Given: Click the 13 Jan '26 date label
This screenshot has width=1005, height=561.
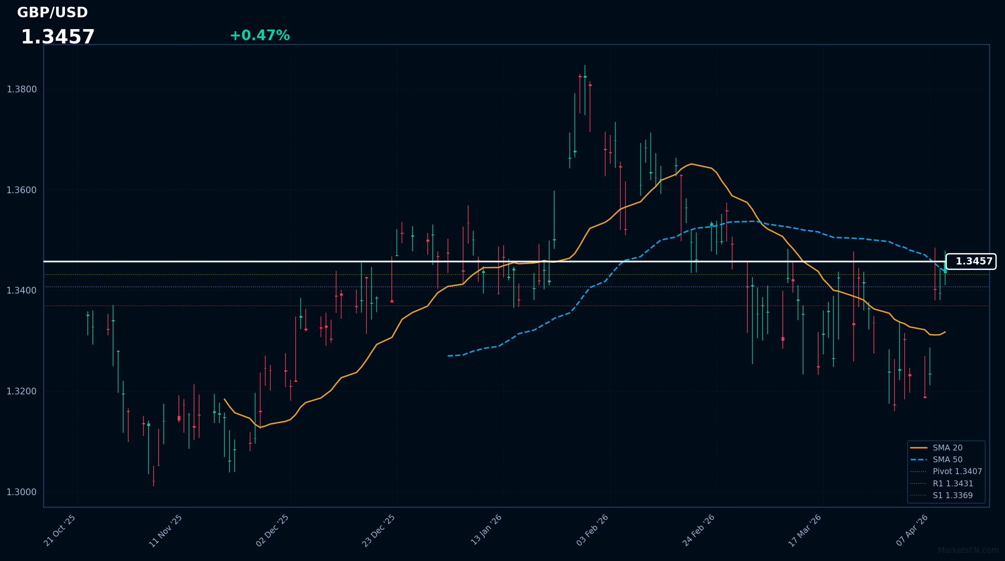Looking at the screenshot, I should [486, 530].
